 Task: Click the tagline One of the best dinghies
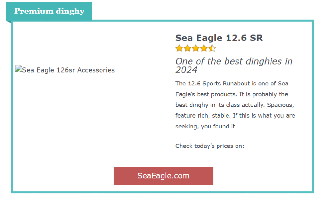click(234, 61)
